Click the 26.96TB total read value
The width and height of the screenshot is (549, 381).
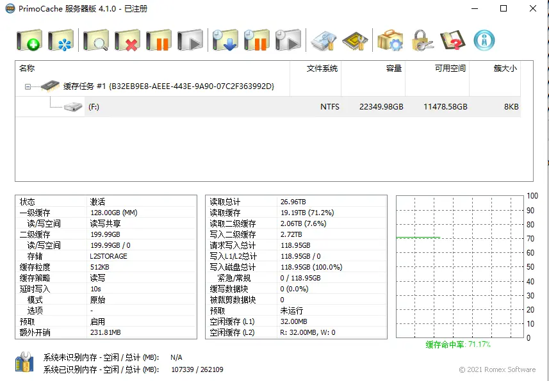293,202
